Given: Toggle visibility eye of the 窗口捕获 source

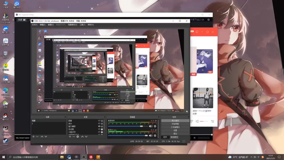Looking at the screenshot, I should click(x=99, y=126).
